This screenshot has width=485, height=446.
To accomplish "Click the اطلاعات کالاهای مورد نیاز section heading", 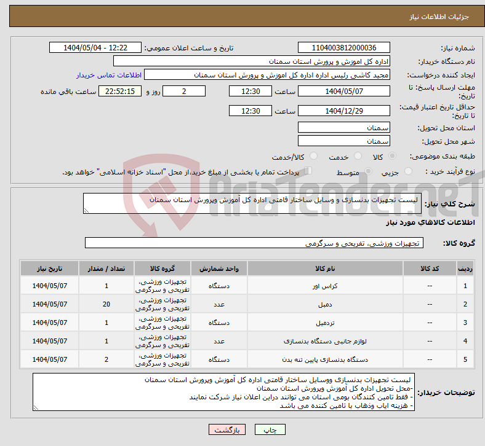I will coord(430,222).
